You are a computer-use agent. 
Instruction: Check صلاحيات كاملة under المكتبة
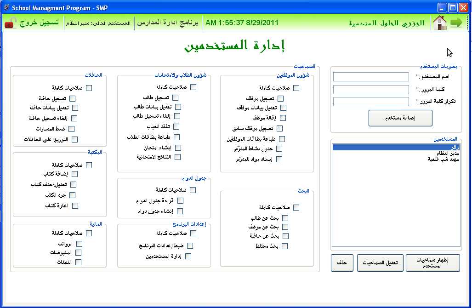[x=89, y=165]
